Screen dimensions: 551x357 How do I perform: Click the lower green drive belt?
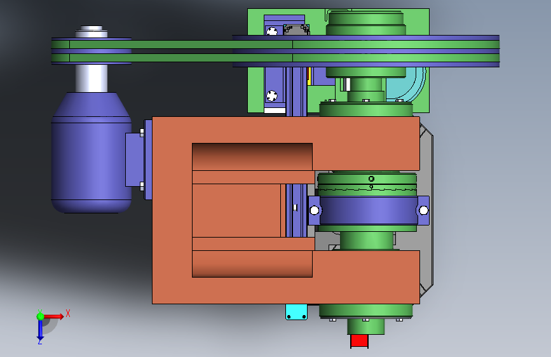coord(276,58)
